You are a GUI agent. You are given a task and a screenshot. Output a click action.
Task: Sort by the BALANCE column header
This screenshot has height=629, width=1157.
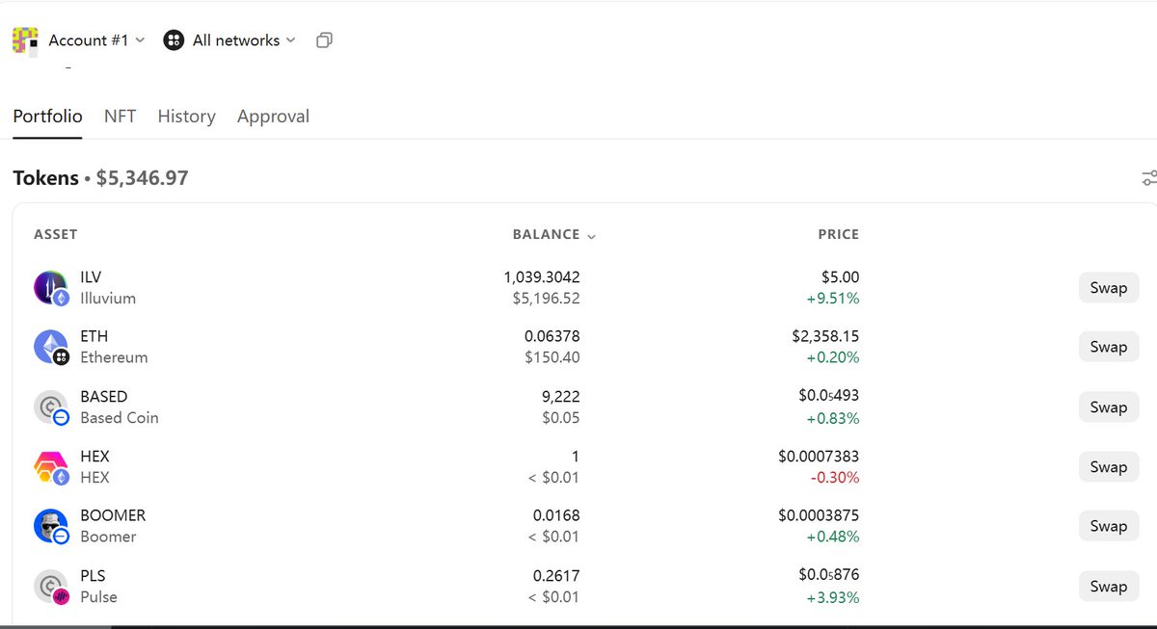[x=553, y=234]
